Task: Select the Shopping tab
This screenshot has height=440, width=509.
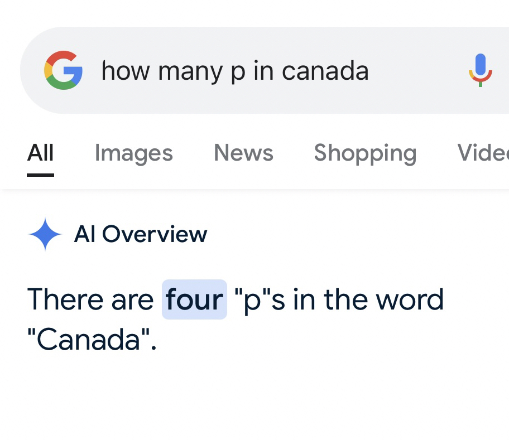Action: (x=365, y=153)
